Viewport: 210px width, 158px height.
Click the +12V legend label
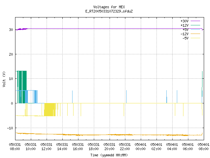pos(184,25)
